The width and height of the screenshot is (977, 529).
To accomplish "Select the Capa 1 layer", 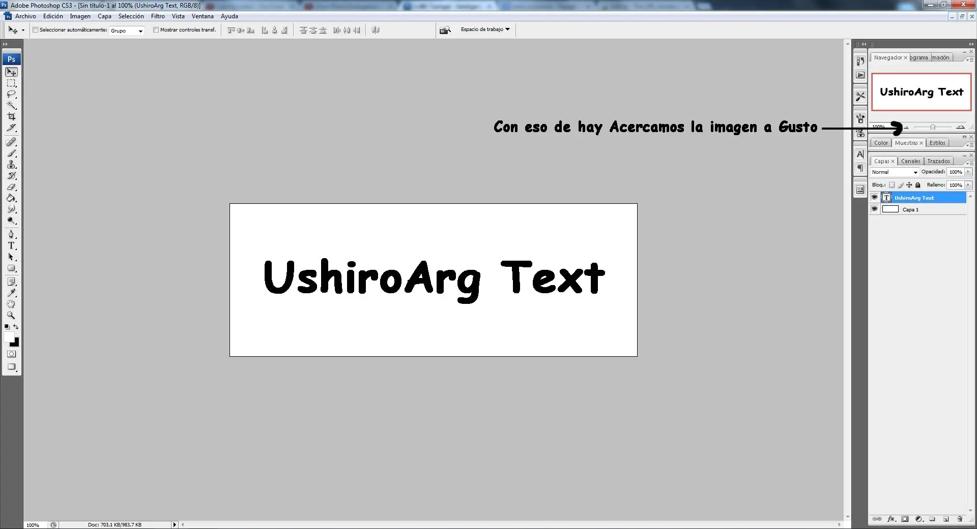I will (x=918, y=209).
